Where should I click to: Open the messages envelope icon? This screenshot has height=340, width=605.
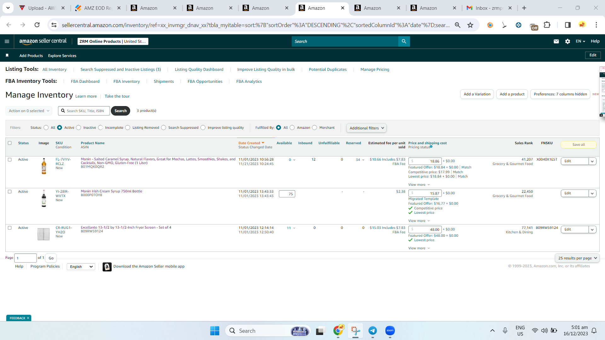pos(556,41)
